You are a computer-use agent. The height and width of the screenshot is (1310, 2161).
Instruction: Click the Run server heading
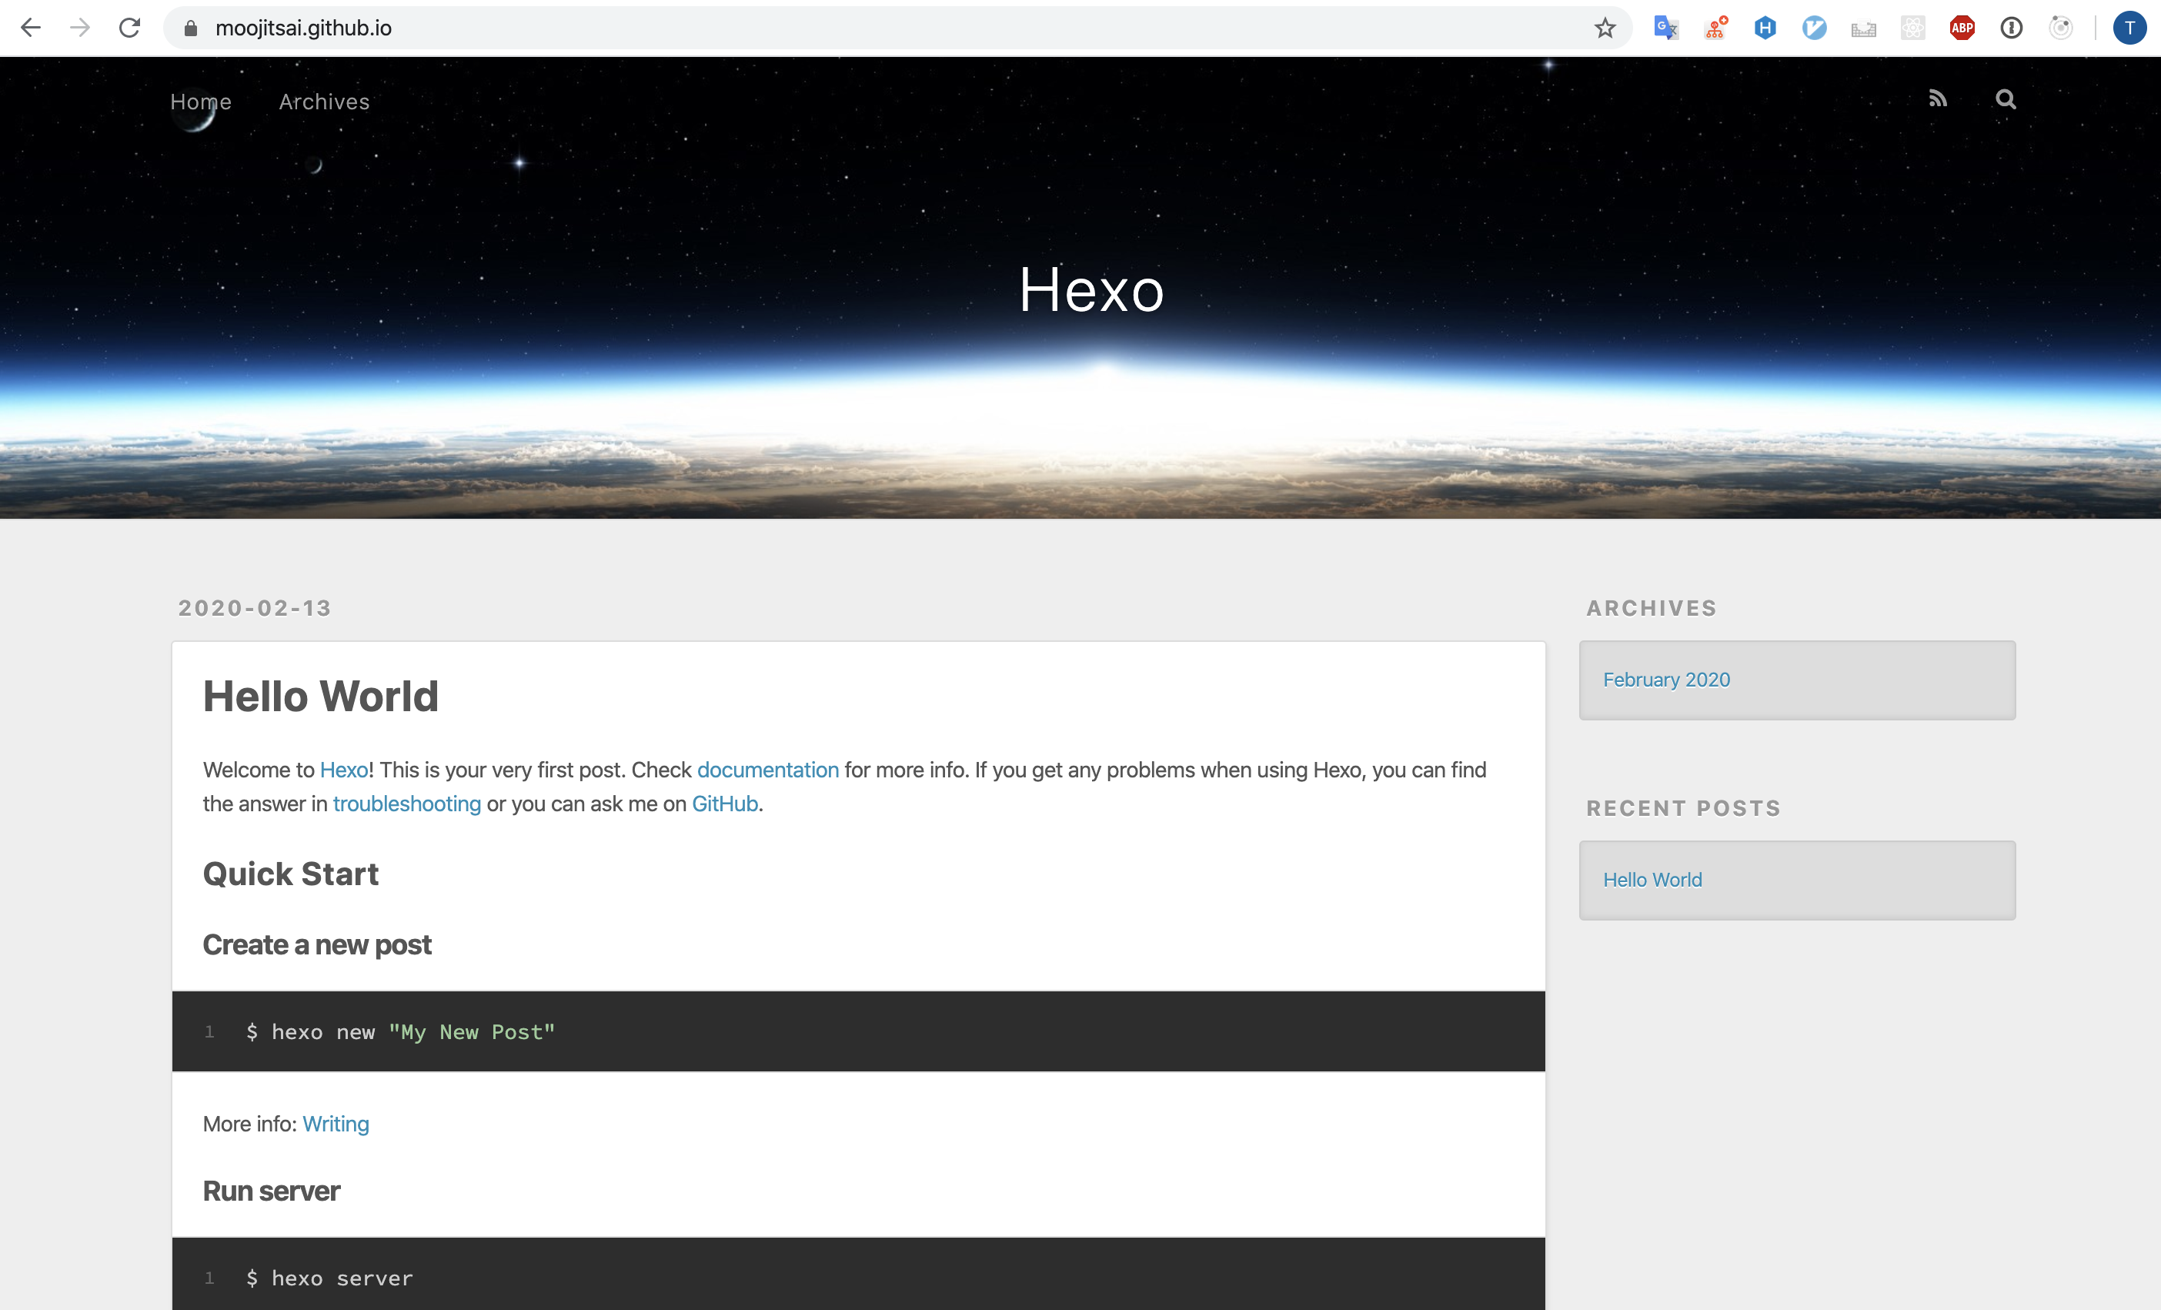coord(271,1191)
